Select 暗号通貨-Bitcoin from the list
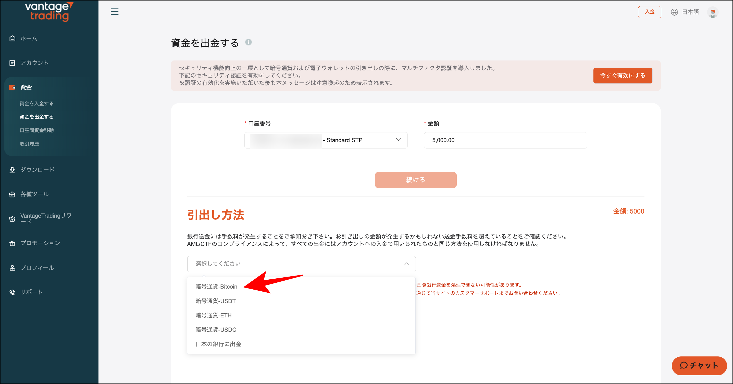The width and height of the screenshot is (733, 384). (x=216, y=287)
